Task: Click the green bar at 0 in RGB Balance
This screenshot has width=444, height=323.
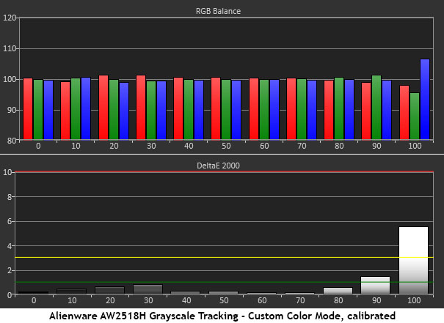Action: click(x=38, y=110)
